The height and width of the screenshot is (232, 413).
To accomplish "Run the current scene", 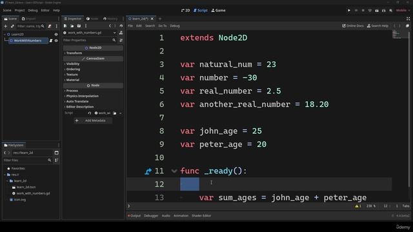I will coord(377,10).
